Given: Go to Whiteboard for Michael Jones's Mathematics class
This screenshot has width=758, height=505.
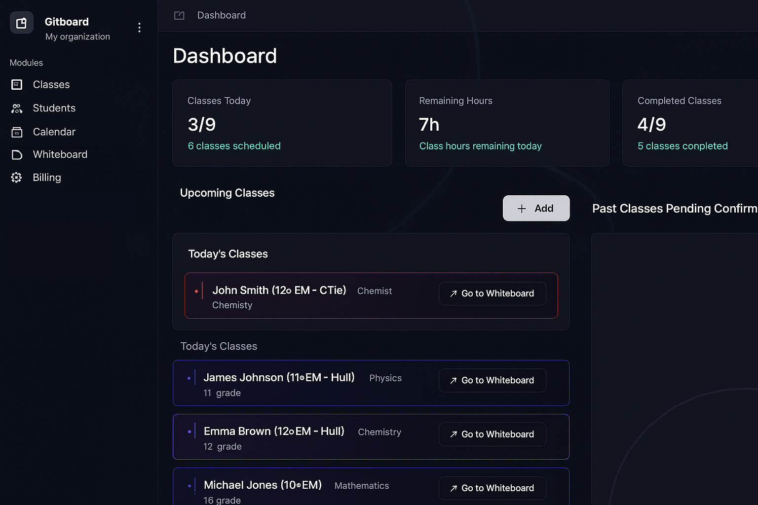Looking at the screenshot, I should click(x=492, y=488).
